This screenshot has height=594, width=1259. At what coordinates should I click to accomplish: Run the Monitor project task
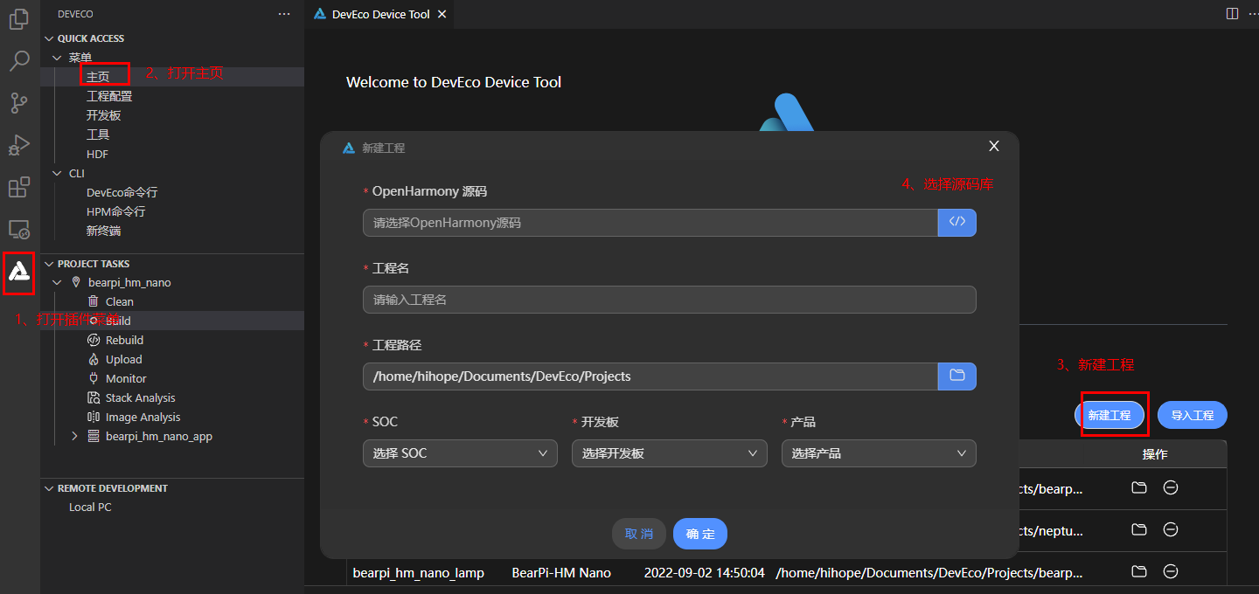[126, 378]
